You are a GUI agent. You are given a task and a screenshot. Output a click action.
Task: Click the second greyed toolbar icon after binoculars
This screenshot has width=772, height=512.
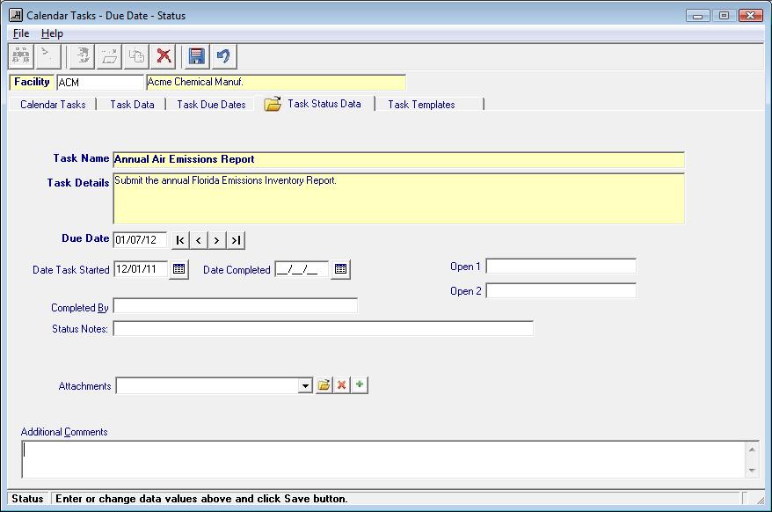(48, 56)
